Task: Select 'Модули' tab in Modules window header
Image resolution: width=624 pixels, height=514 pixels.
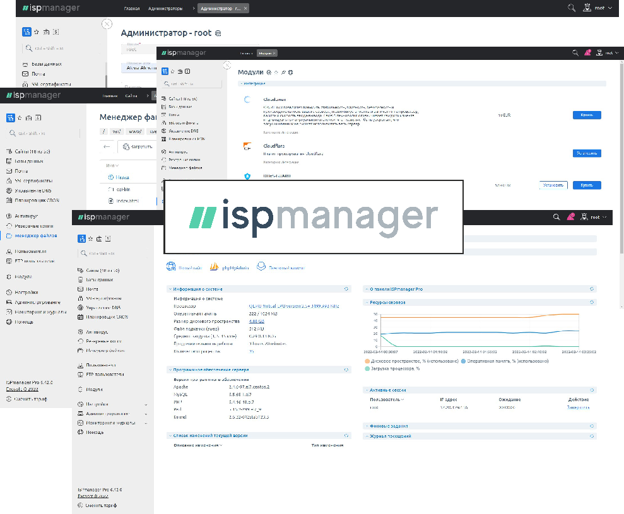Action: [x=267, y=53]
